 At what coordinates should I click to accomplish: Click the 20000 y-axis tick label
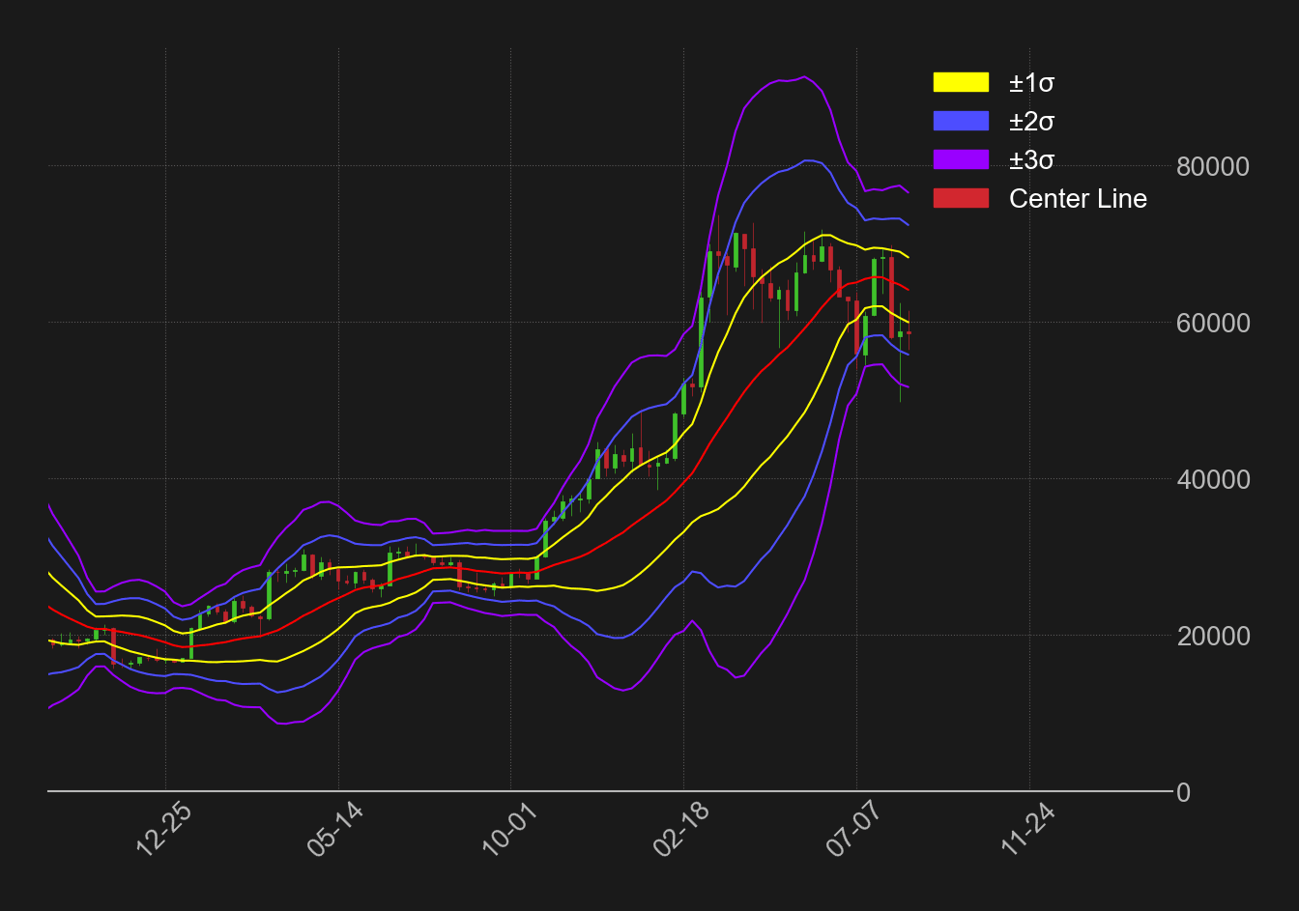point(1212,636)
